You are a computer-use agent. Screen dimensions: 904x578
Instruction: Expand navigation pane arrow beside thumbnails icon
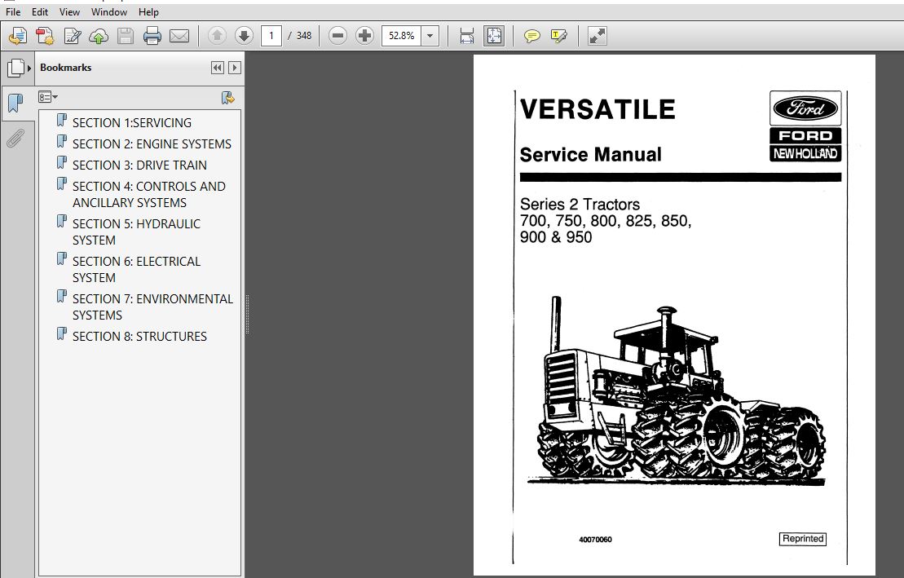click(29, 68)
